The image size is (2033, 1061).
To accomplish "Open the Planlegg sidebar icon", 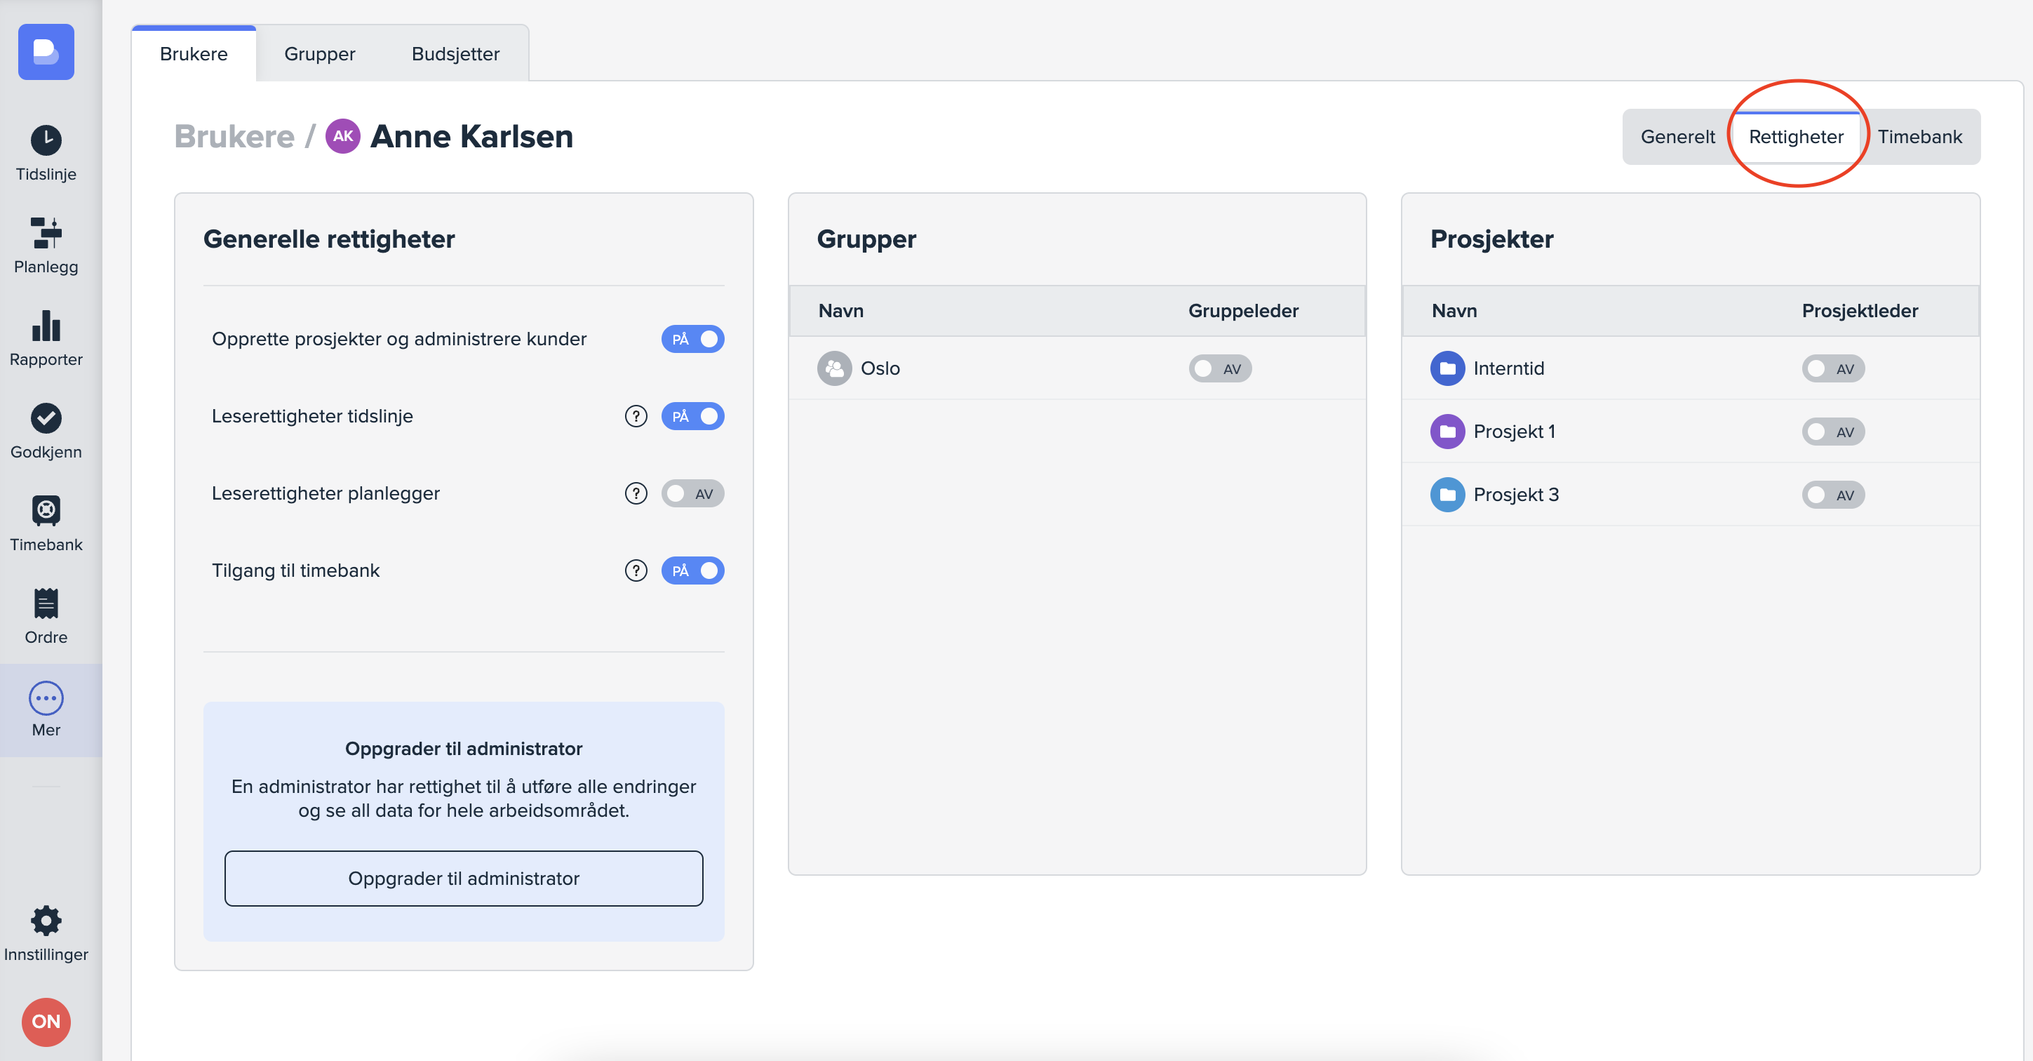I will pyautogui.click(x=46, y=234).
